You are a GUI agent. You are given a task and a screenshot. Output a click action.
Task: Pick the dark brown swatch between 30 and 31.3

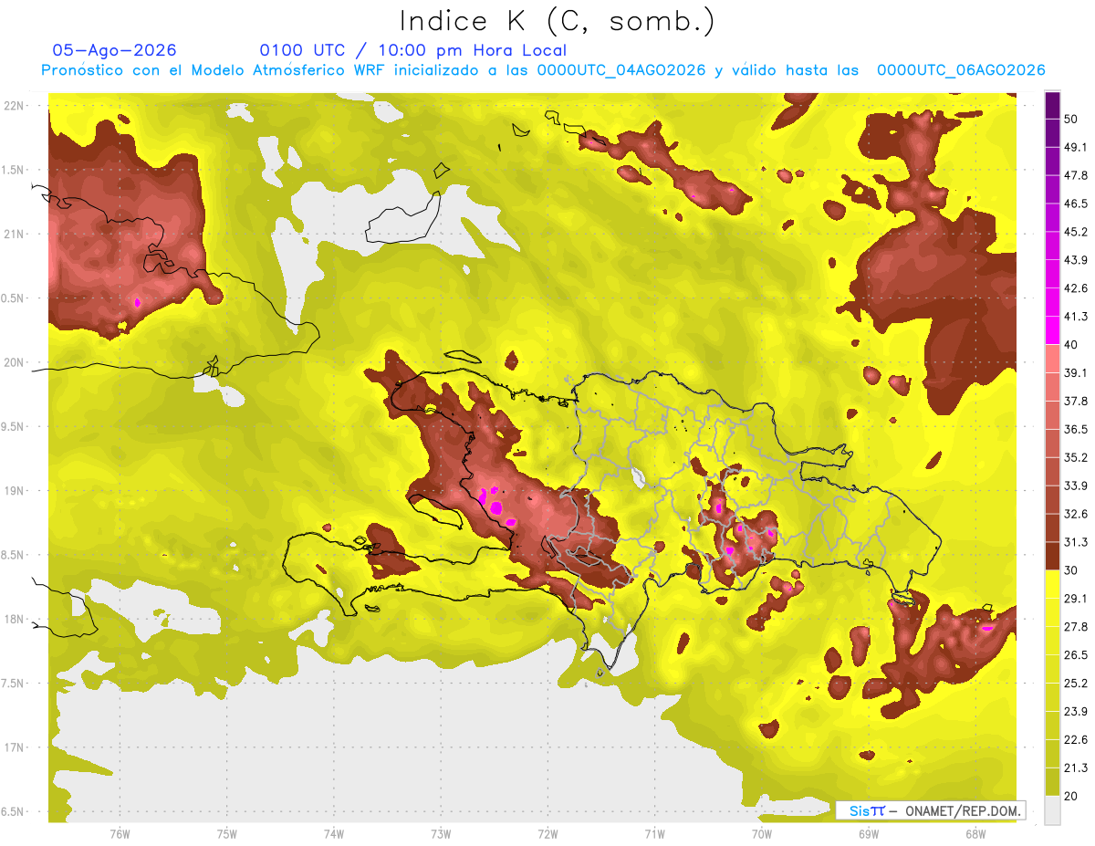point(1052,556)
